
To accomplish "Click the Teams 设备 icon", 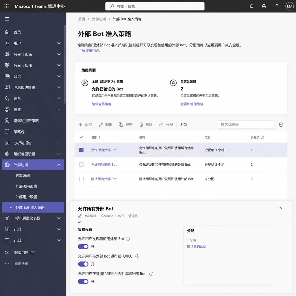I will coord(7,54).
